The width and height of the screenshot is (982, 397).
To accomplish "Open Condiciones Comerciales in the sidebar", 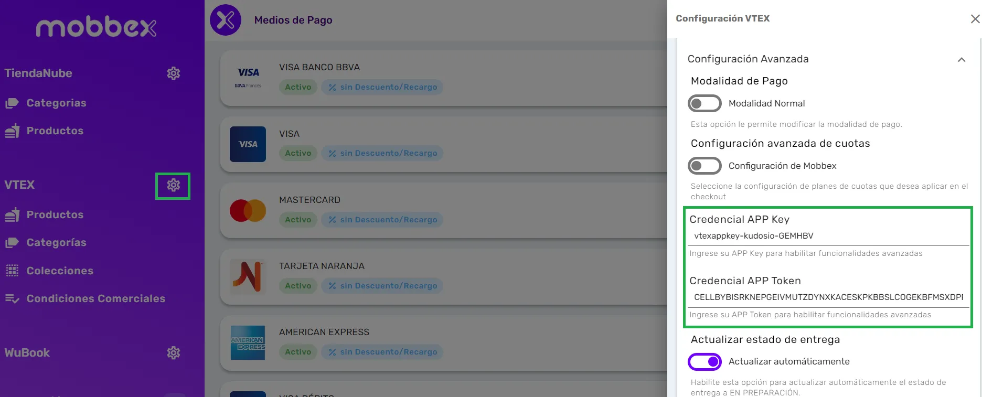I will pos(96,298).
